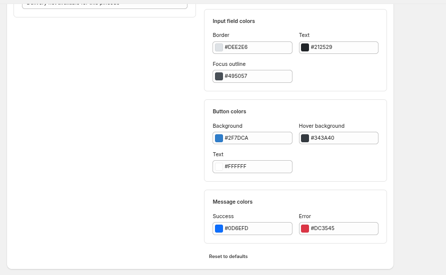Click the Focus outline hex field #495057

252,76
